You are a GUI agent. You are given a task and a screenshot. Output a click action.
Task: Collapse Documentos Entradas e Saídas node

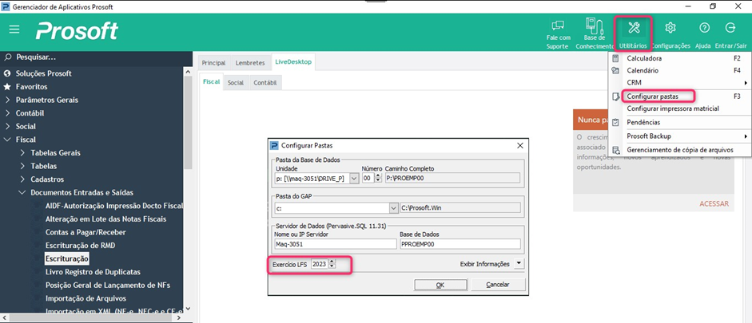(22, 192)
